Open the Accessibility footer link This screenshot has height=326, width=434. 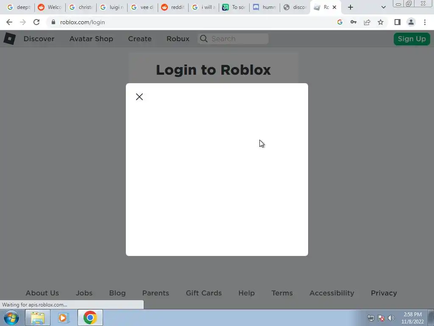coord(331,293)
